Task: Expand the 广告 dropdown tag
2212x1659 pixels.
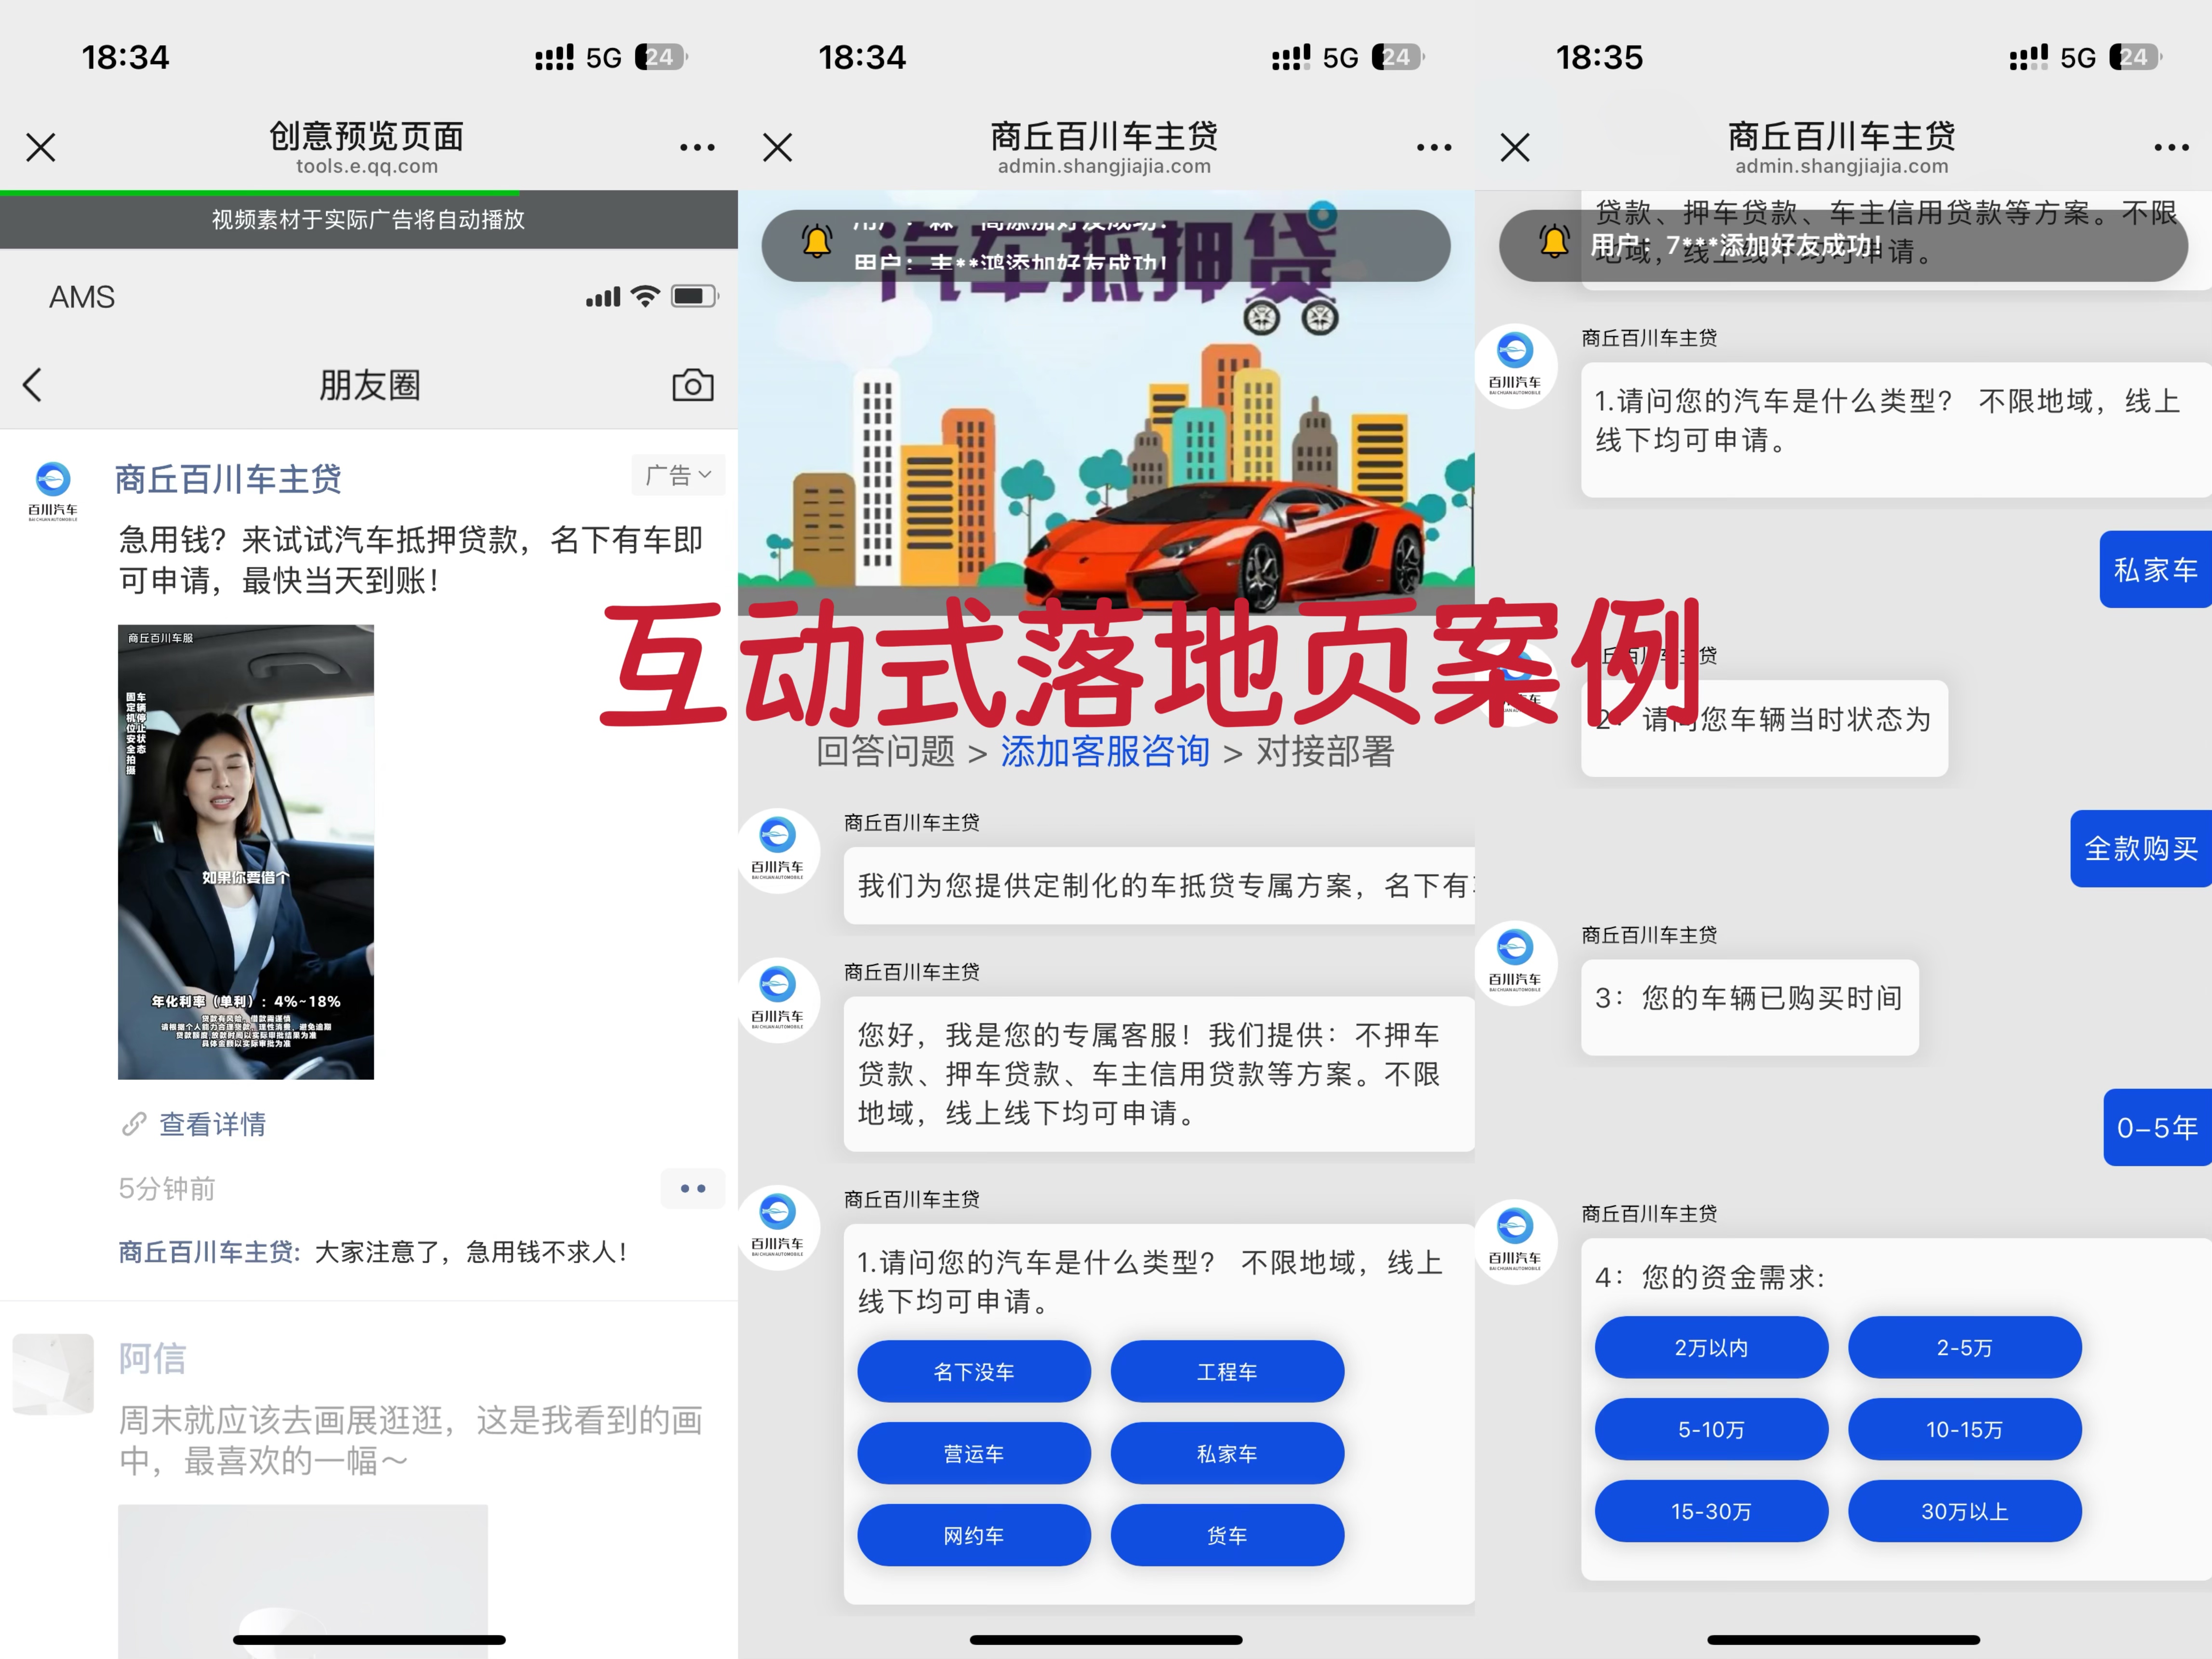Action: point(678,475)
